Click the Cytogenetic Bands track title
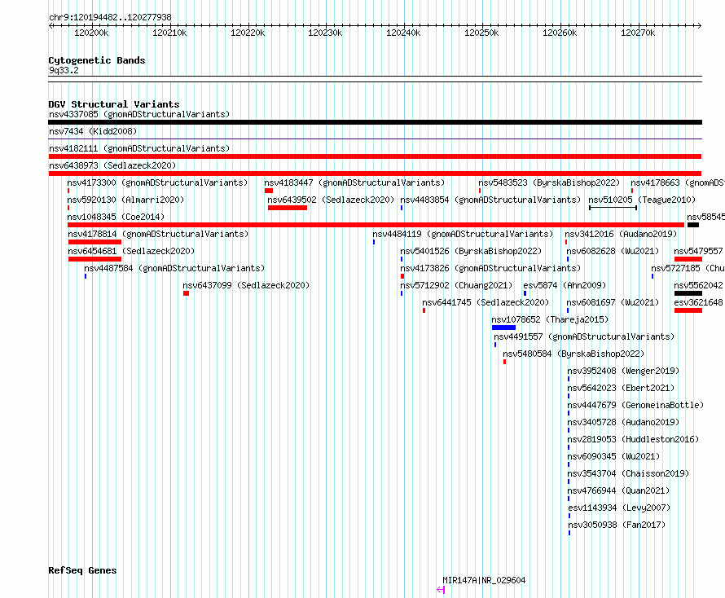Screen dimensions: 725x598 (97, 60)
